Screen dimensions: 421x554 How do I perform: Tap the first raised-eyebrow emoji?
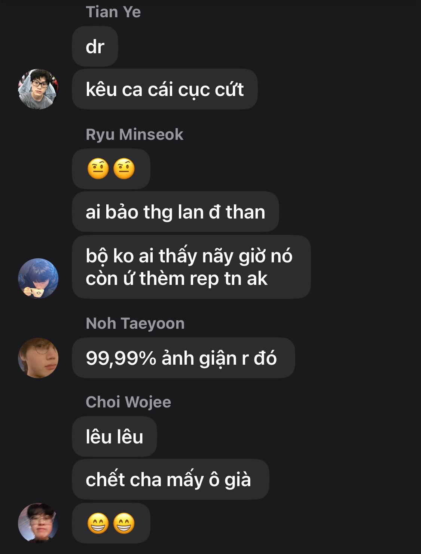(98, 169)
